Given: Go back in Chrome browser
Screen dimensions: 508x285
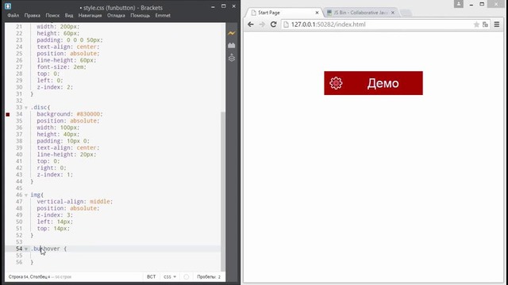Looking at the screenshot, I should point(251,25).
